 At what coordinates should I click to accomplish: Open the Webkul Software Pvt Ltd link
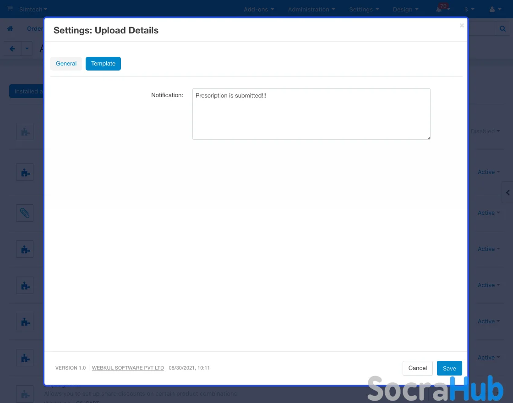pos(128,368)
